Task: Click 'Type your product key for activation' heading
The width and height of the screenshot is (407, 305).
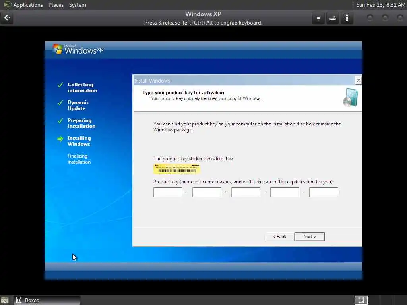Action: (183, 93)
